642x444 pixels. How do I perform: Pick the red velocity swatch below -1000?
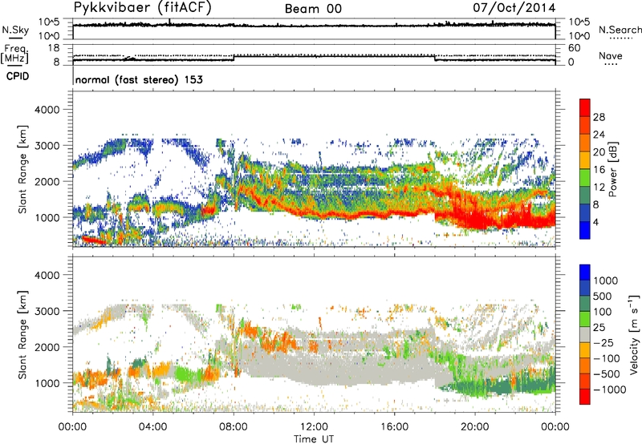point(585,397)
